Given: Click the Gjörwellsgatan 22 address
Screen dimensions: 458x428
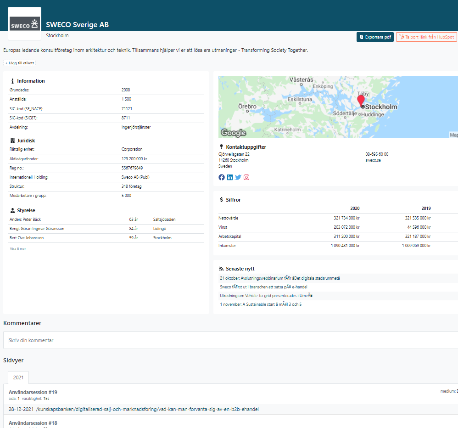Looking at the screenshot, I should click(x=234, y=154).
